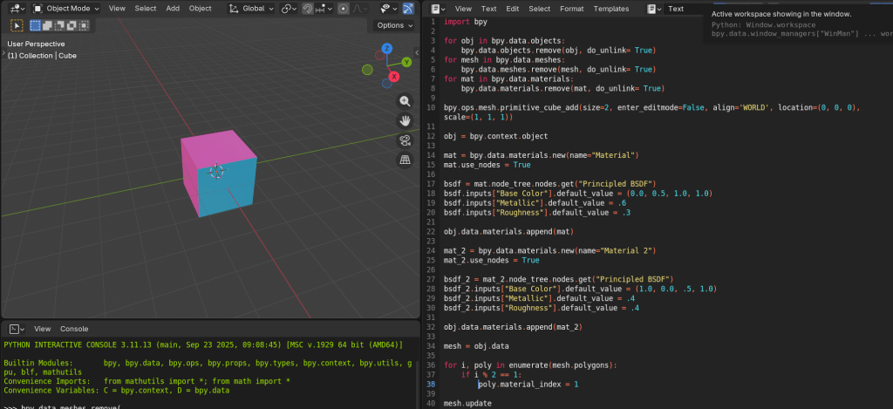893x409 pixels.
Task: Open the object visibility eye dropdown
Action: pyautogui.click(x=389, y=9)
